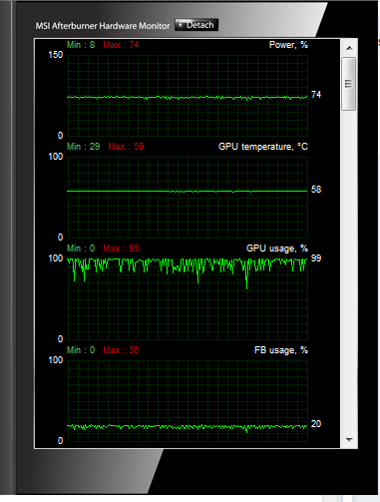The height and width of the screenshot is (502, 380).
Task: Click the 'Max : 38' FB usage reading
Action: tap(121, 350)
